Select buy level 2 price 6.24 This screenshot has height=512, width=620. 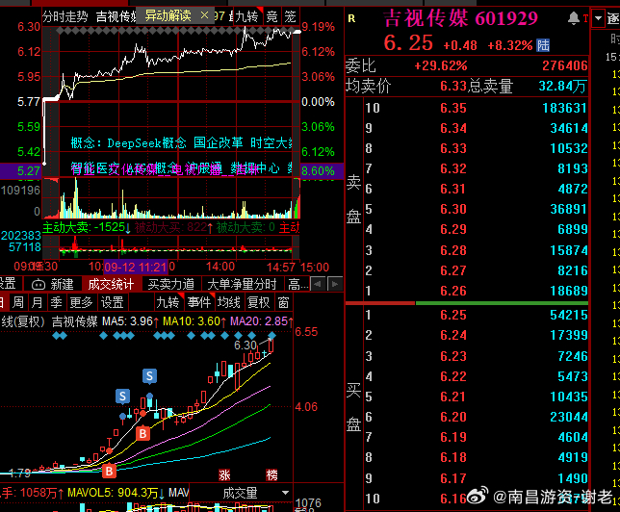click(x=453, y=335)
